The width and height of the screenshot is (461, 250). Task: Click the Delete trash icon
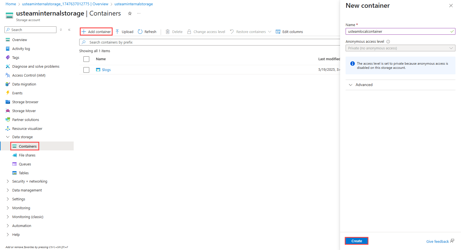[x=168, y=32]
